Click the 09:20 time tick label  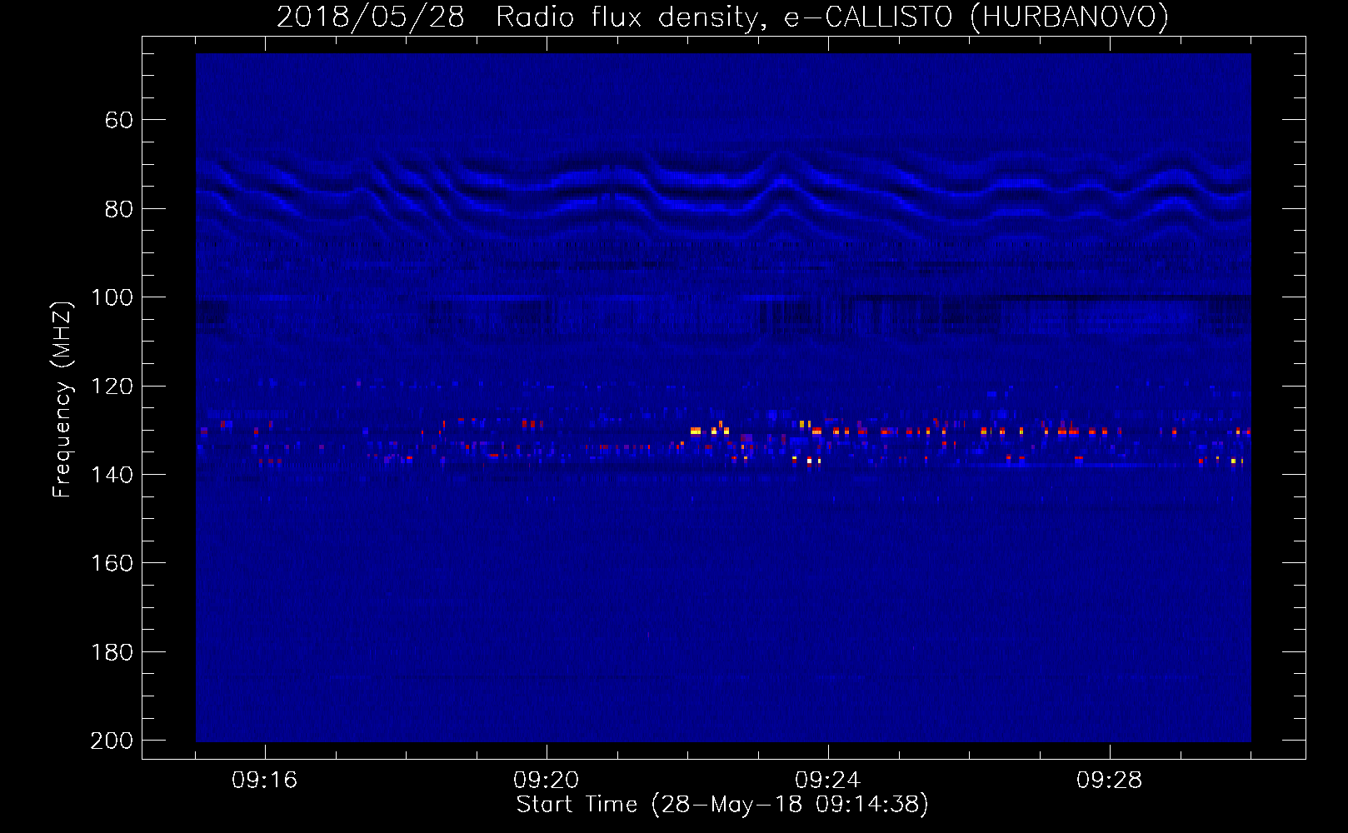point(547,781)
